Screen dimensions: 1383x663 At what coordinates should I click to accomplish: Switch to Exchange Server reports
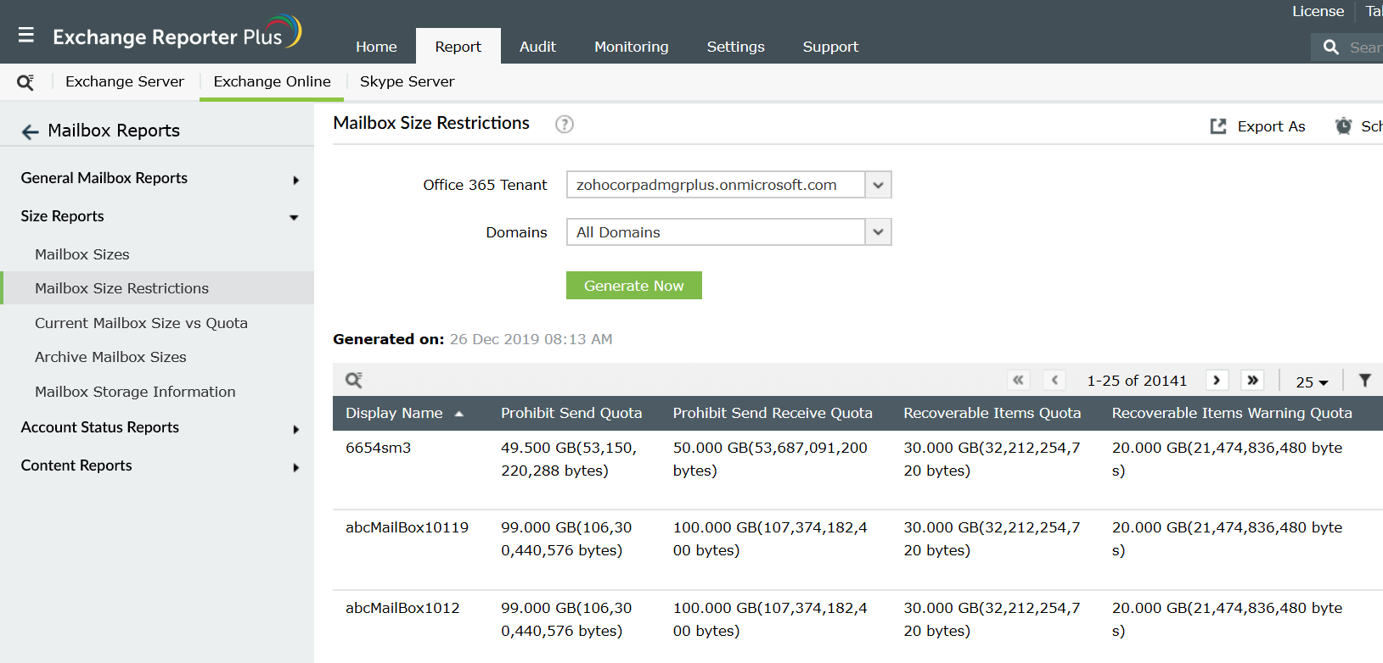coord(125,81)
